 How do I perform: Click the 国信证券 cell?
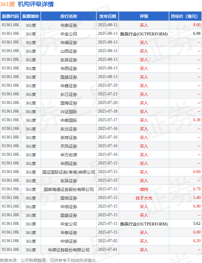click(x=69, y=198)
